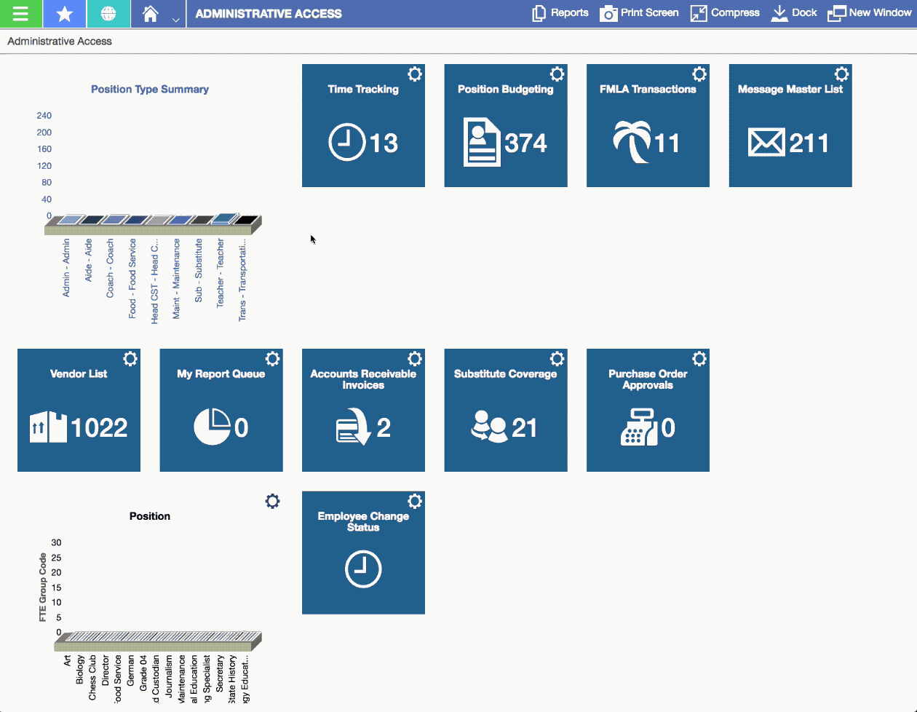Click count 211 on Message Master List tile
Screen dimensions: 917x712
(809, 143)
